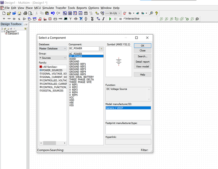Toggle the SPICE Netlist Viewer button
The width and height of the screenshot is (218, 169).
[x=75, y=13]
